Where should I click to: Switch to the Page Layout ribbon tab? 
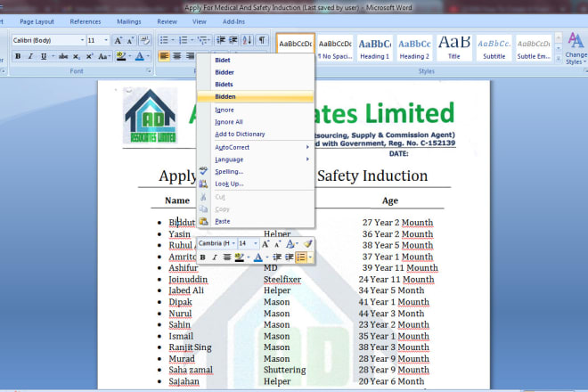point(37,20)
